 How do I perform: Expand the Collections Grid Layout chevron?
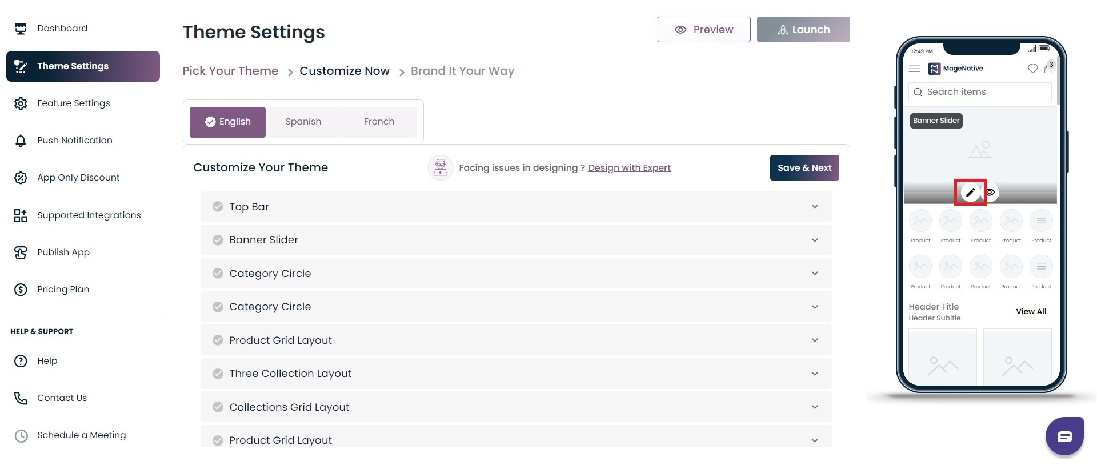[815, 407]
